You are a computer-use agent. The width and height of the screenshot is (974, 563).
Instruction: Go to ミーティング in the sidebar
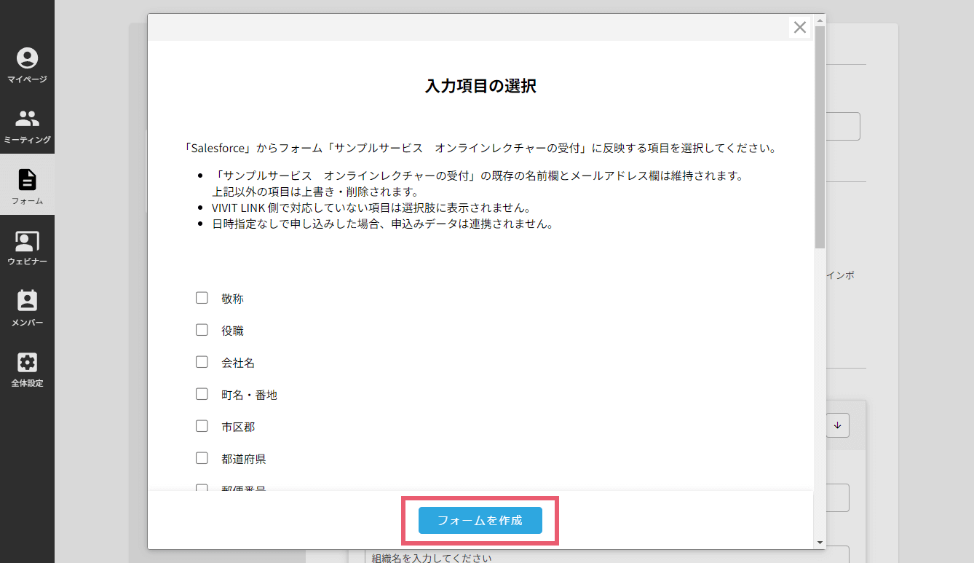[27, 126]
